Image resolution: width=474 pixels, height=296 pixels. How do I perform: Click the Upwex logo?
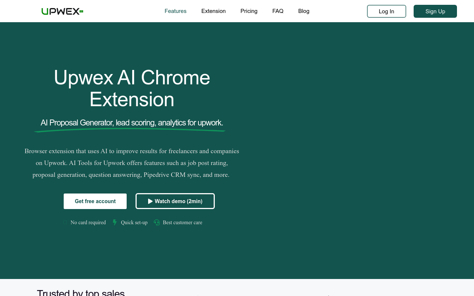tap(62, 11)
